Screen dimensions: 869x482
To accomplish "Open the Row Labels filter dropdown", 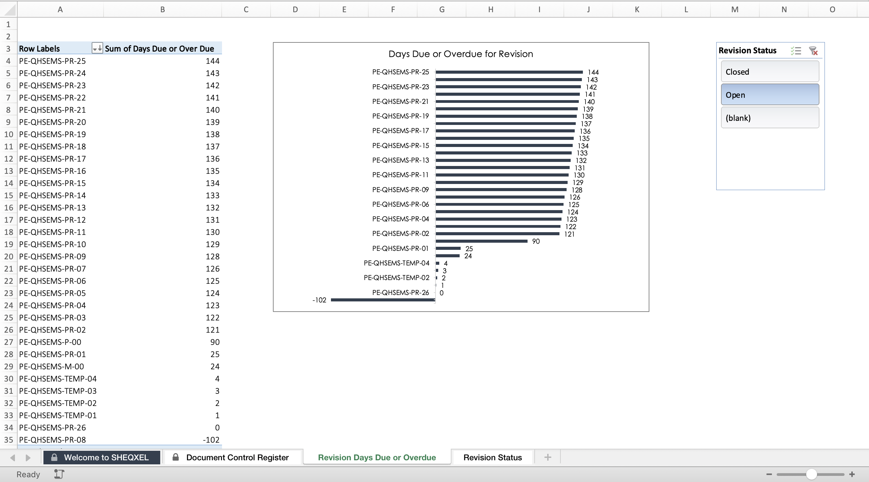I will tap(97, 49).
